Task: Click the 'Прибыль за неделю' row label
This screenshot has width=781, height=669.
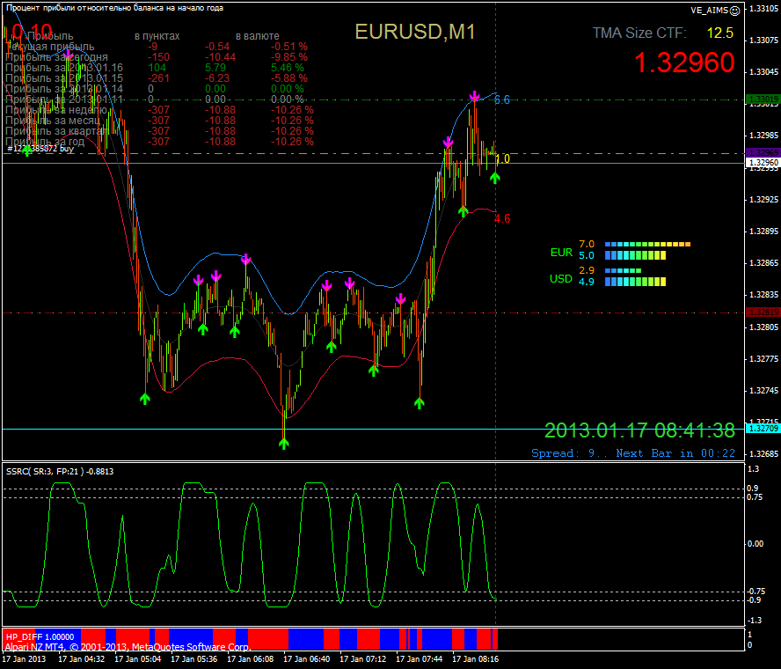Action: pos(55,110)
